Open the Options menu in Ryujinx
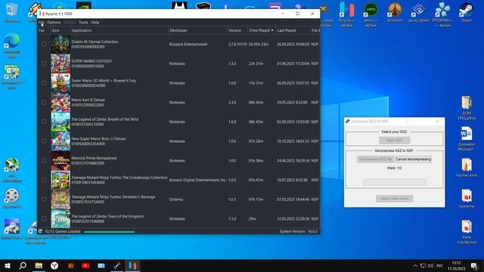484x272 pixels. [54, 23]
